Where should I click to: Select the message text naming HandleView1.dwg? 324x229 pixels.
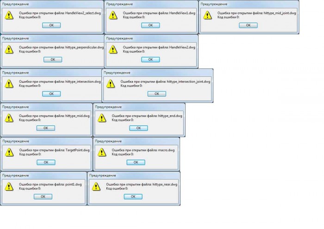(x=159, y=13)
